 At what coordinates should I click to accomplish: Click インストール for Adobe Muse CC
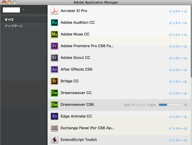[178, 35]
